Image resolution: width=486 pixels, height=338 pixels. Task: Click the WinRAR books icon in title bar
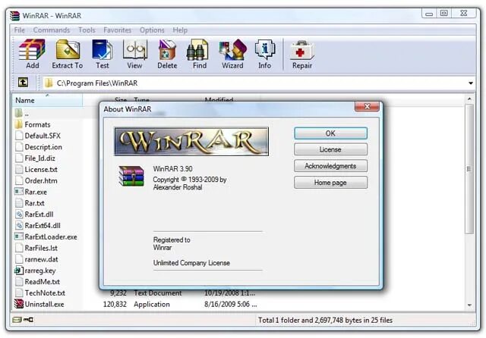tap(14, 15)
